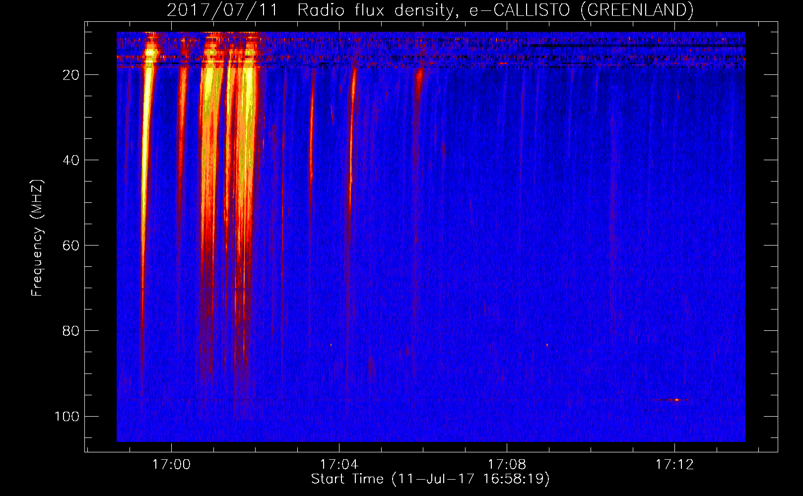The height and width of the screenshot is (496, 803).
Task: Click the plot title '2017/07/11 Radio flux density'
Action: pyautogui.click(x=430, y=10)
